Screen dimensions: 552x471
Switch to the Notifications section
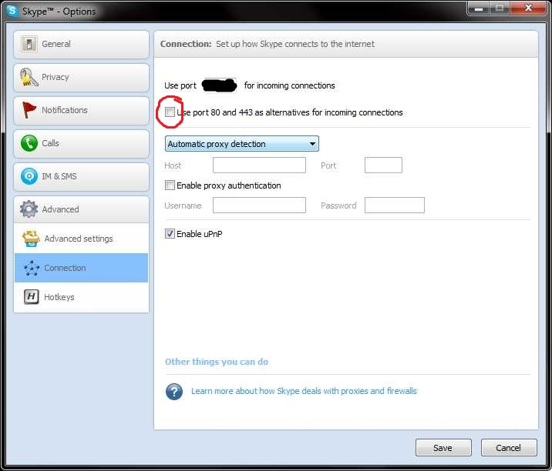81,110
